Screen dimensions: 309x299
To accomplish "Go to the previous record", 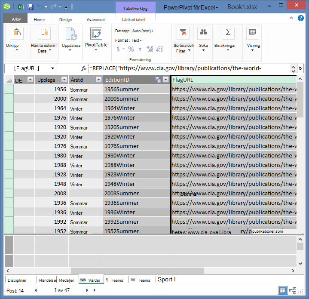I will point(36,290).
